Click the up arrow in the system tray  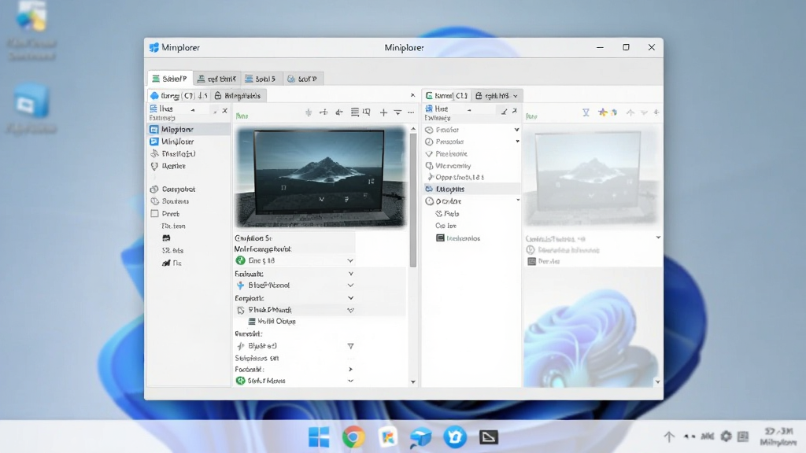click(669, 437)
